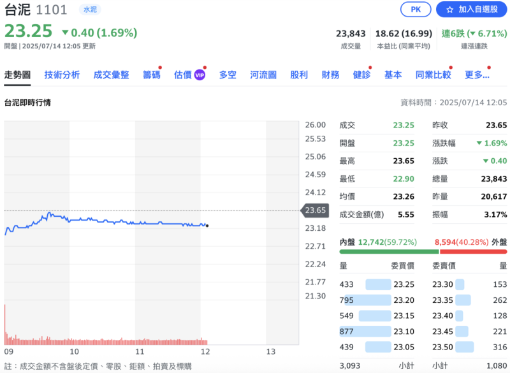Click the 本益比 18.62 (16.99) value
510x373 pixels.
pos(404,34)
